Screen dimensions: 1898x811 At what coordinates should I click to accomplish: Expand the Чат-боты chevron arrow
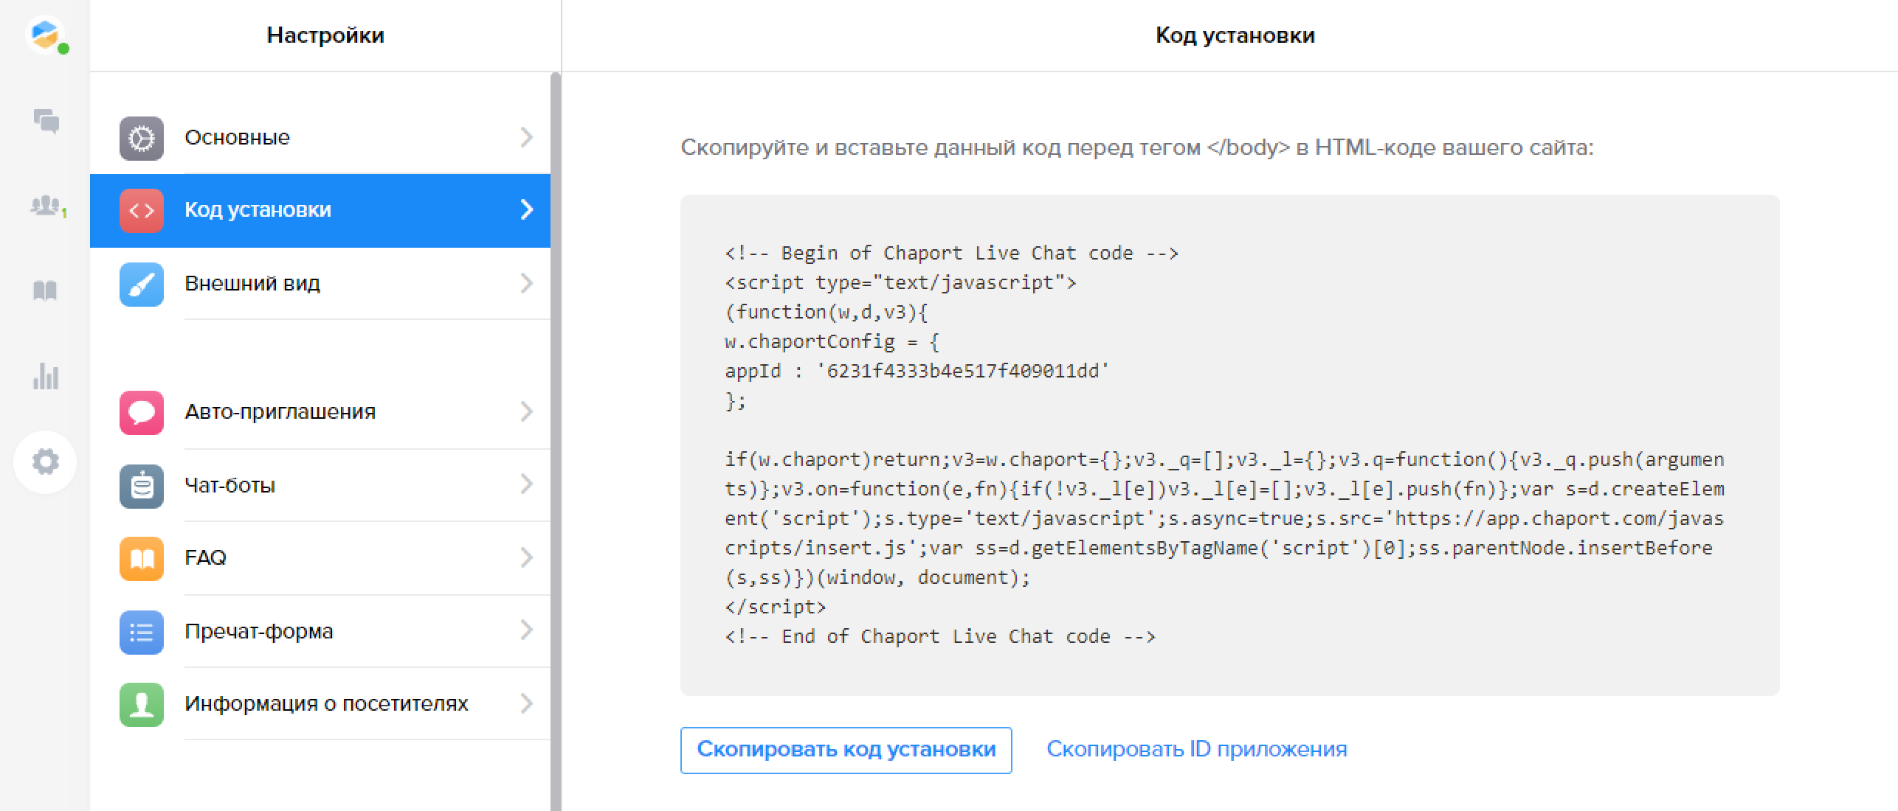(x=526, y=484)
